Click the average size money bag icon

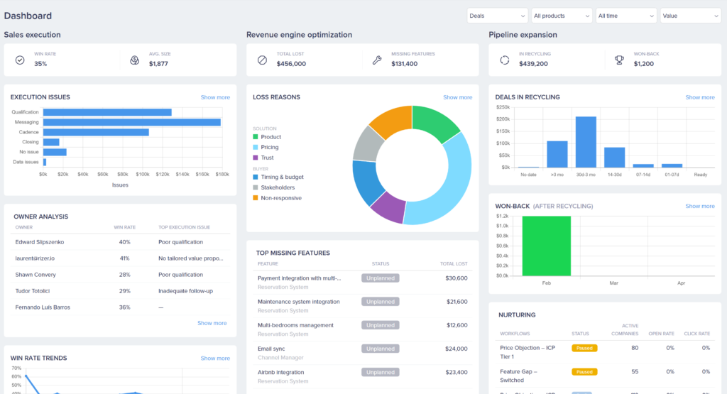coord(135,60)
